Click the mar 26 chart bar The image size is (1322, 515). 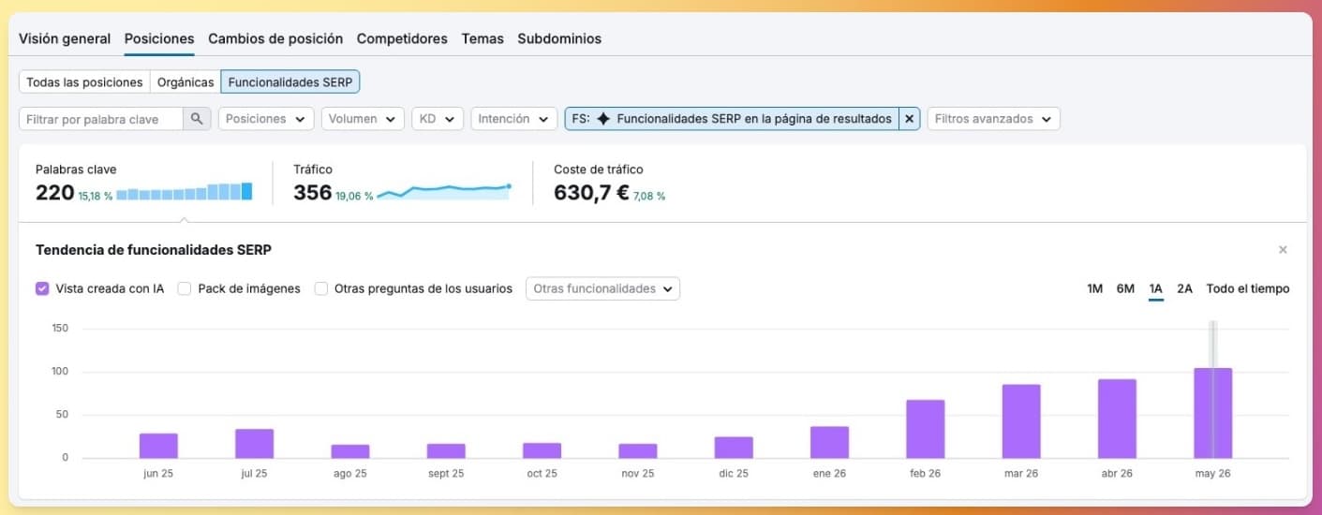tap(1021, 421)
